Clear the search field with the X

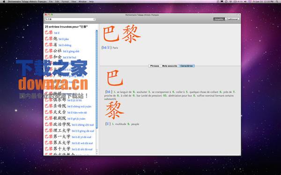[94, 19]
